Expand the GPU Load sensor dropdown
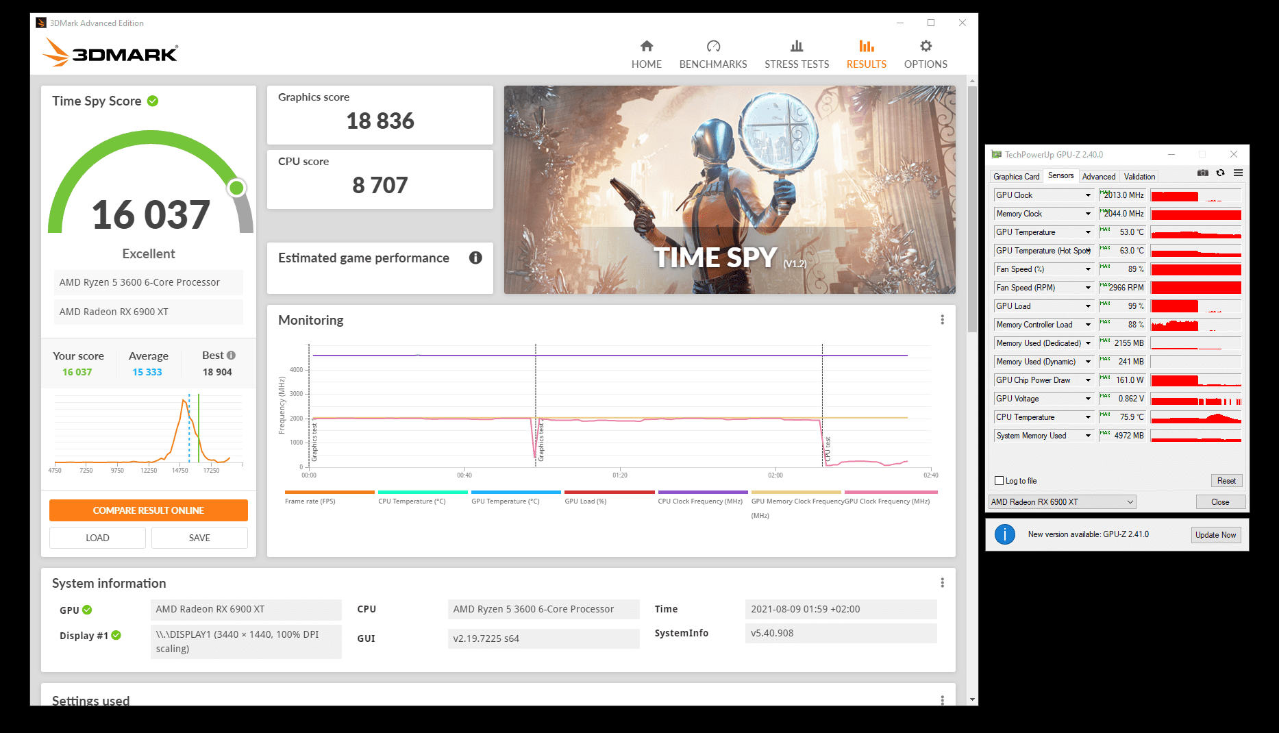Screen dimensions: 1279x733 (1088, 306)
